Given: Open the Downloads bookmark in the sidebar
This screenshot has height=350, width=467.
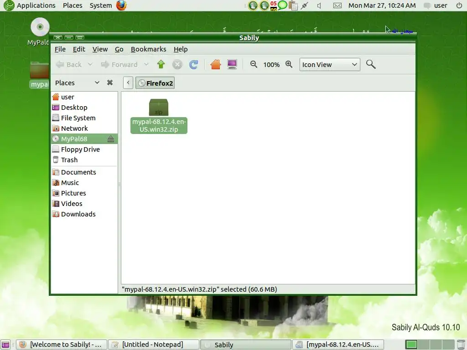Looking at the screenshot, I should (x=84, y=214).
